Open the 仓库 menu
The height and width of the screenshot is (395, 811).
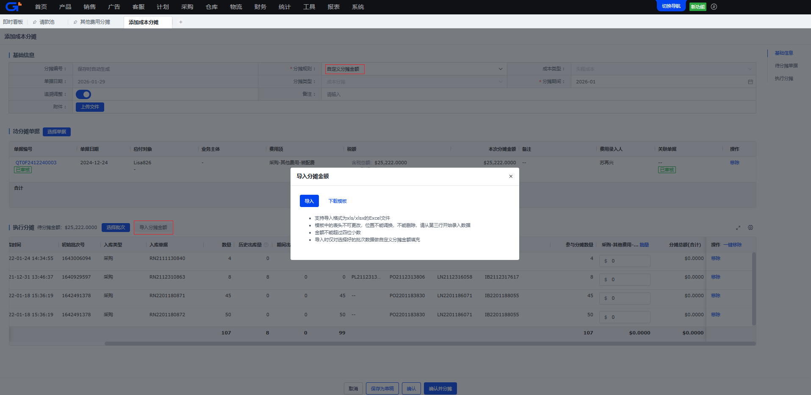212,7
